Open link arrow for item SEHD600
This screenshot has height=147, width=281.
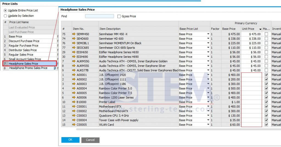pos(74,38)
